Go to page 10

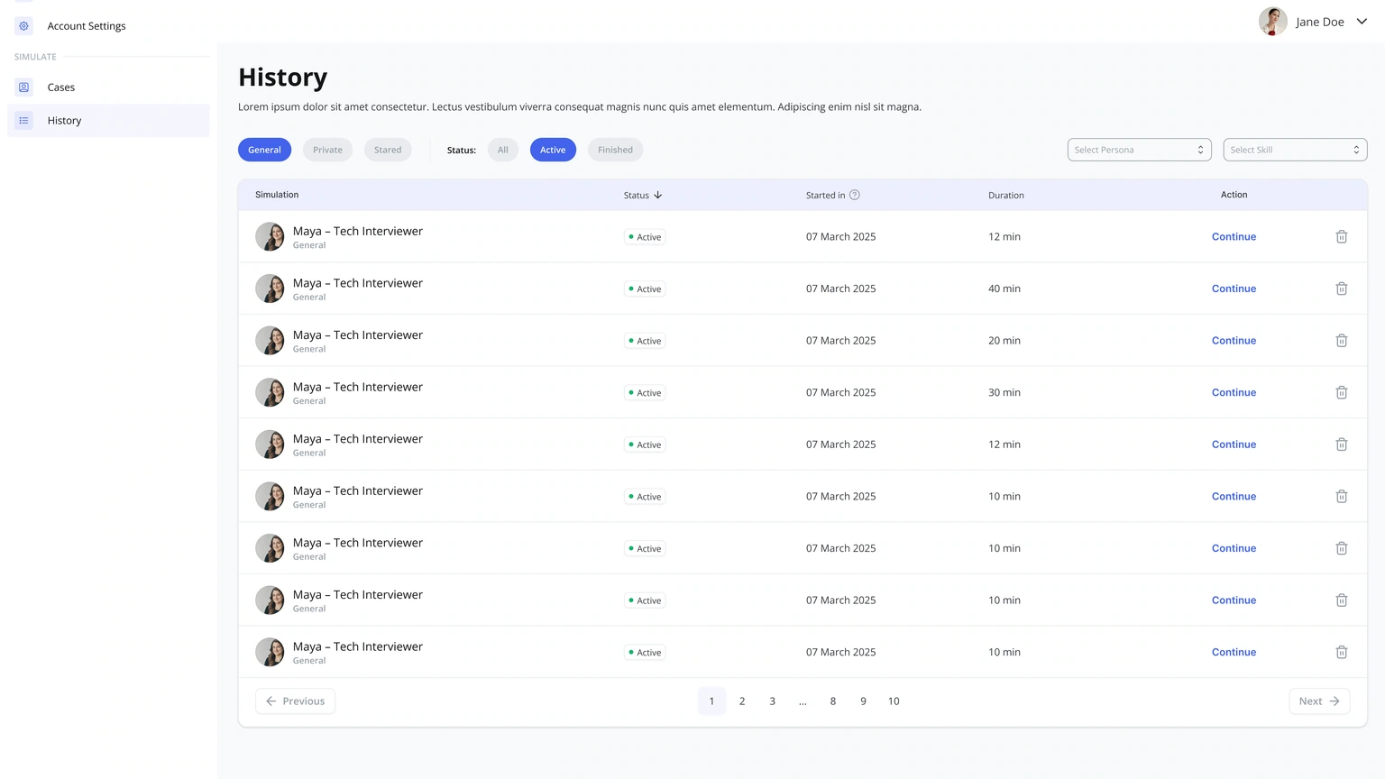pyautogui.click(x=894, y=701)
